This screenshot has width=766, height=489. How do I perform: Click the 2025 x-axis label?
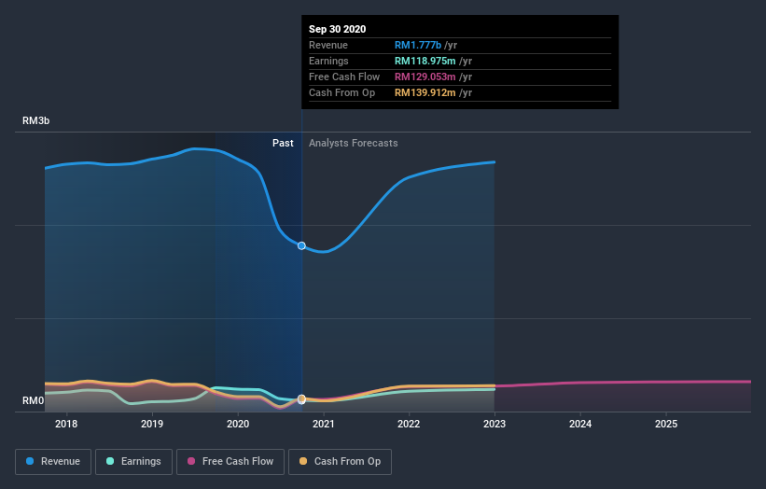pos(666,424)
